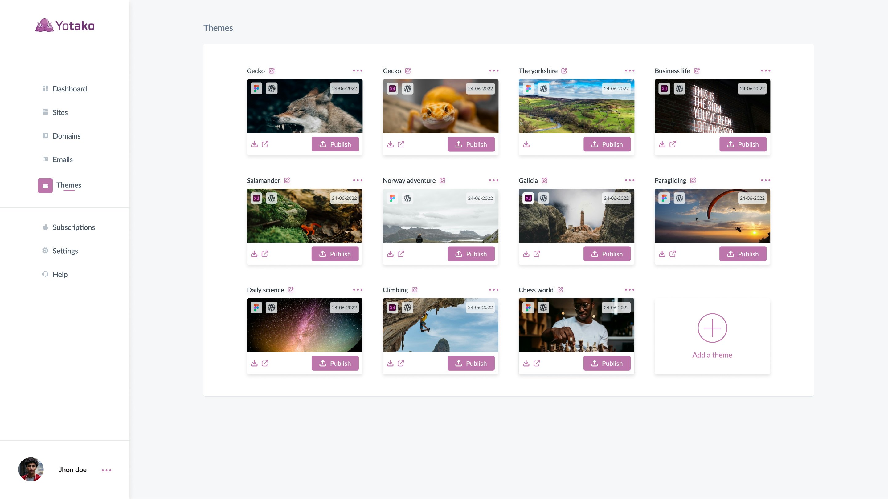The width and height of the screenshot is (888, 499).
Task: Click edit icon next to Salamander
Action: (x=287, y=180)
